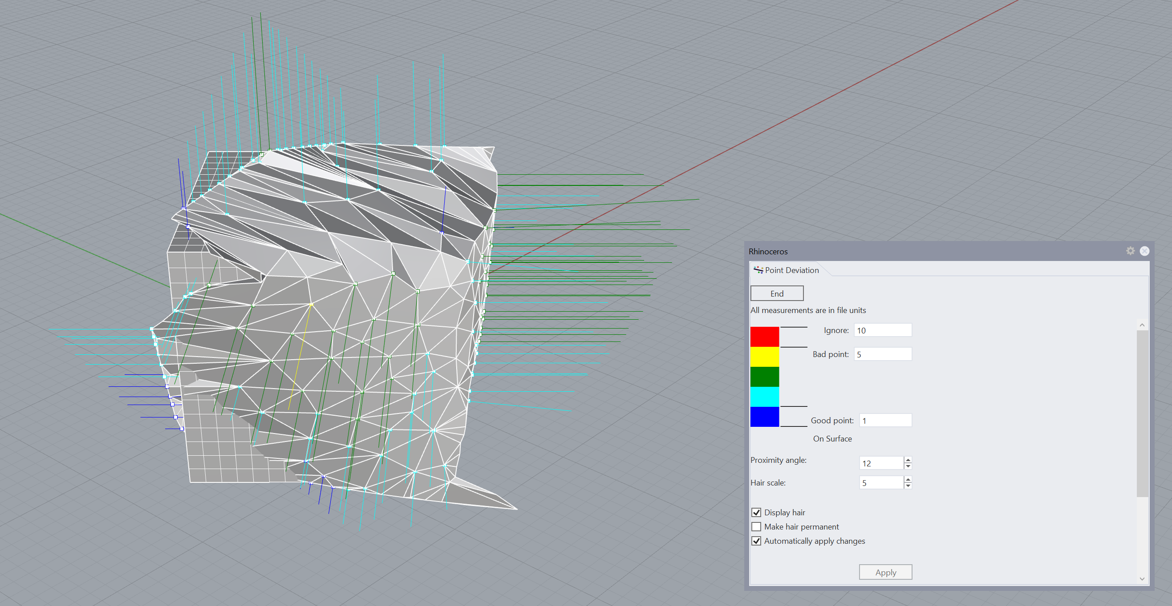This screenshot has width=1172, height=606.
Task: Click the cyan color swatch
Action: tap(764, 397)
